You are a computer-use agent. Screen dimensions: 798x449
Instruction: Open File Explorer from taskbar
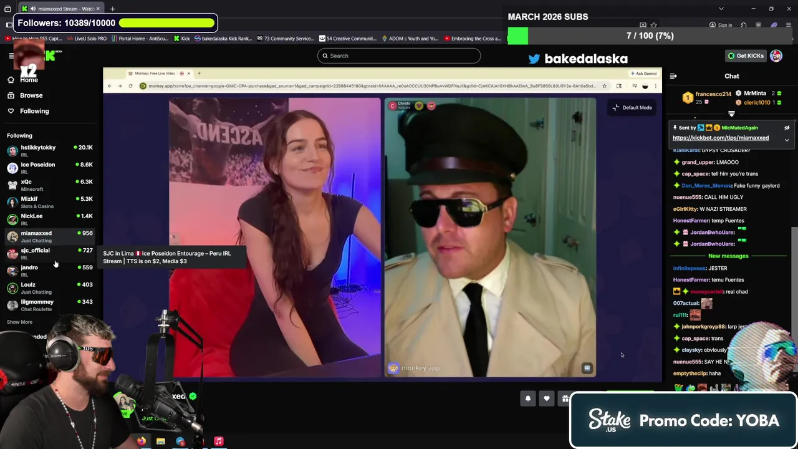pyautogui.click(x=161, y=442)
